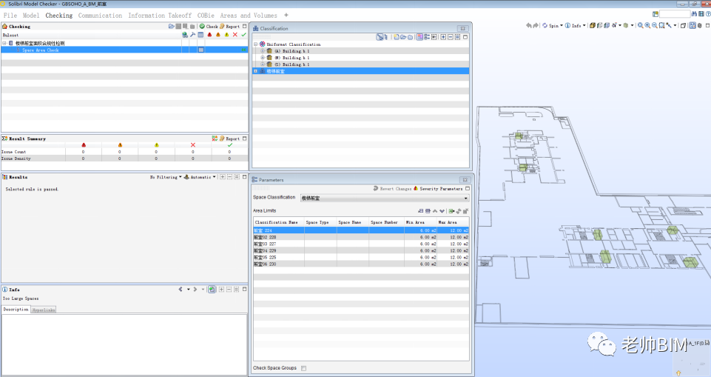Viewport: 711px width, 377px height.
Task: Click the Classification Name column header
Action: 278,222
